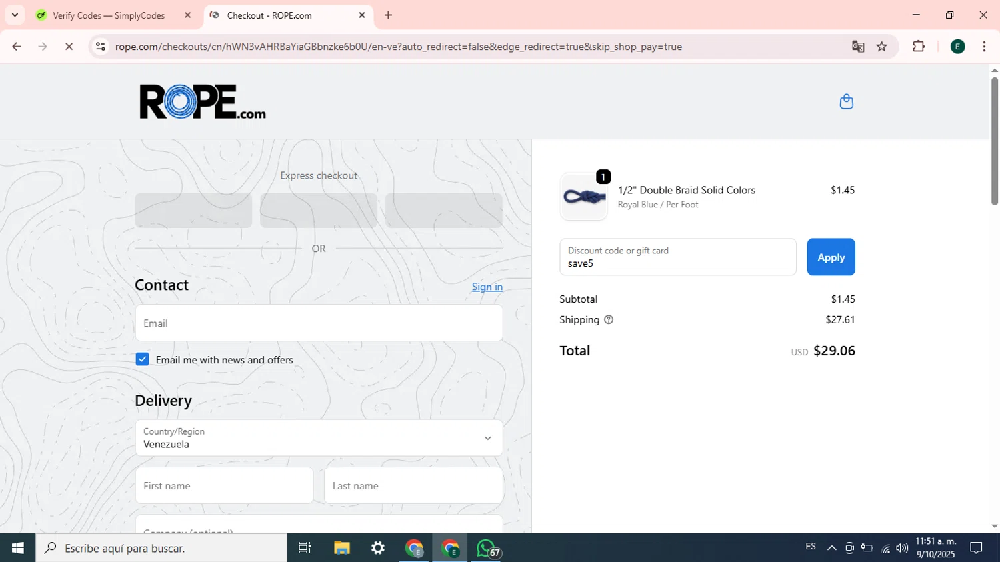Screen dimensions: 1000x562
Task: Click the page vertical scrollbar
Action: pos(994,141)
